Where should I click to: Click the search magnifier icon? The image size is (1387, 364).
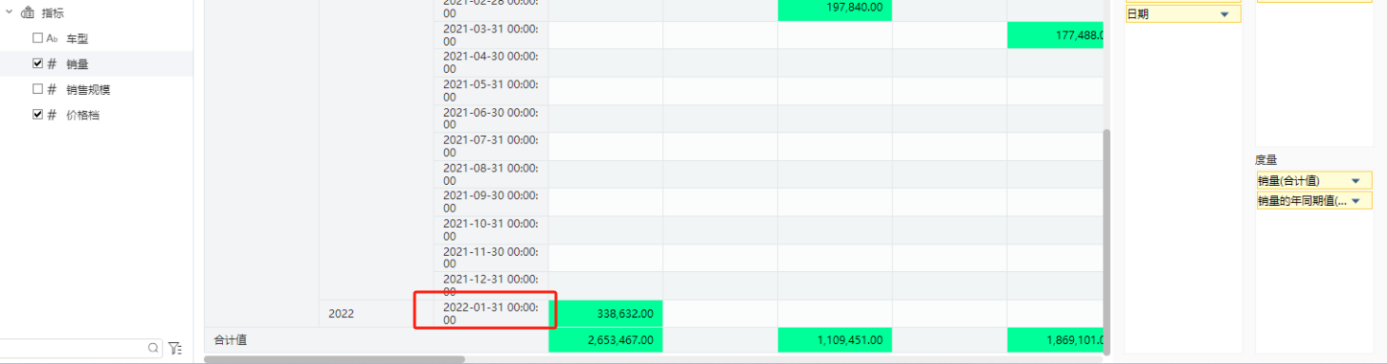pyautogui.click(x=153, y=348)
